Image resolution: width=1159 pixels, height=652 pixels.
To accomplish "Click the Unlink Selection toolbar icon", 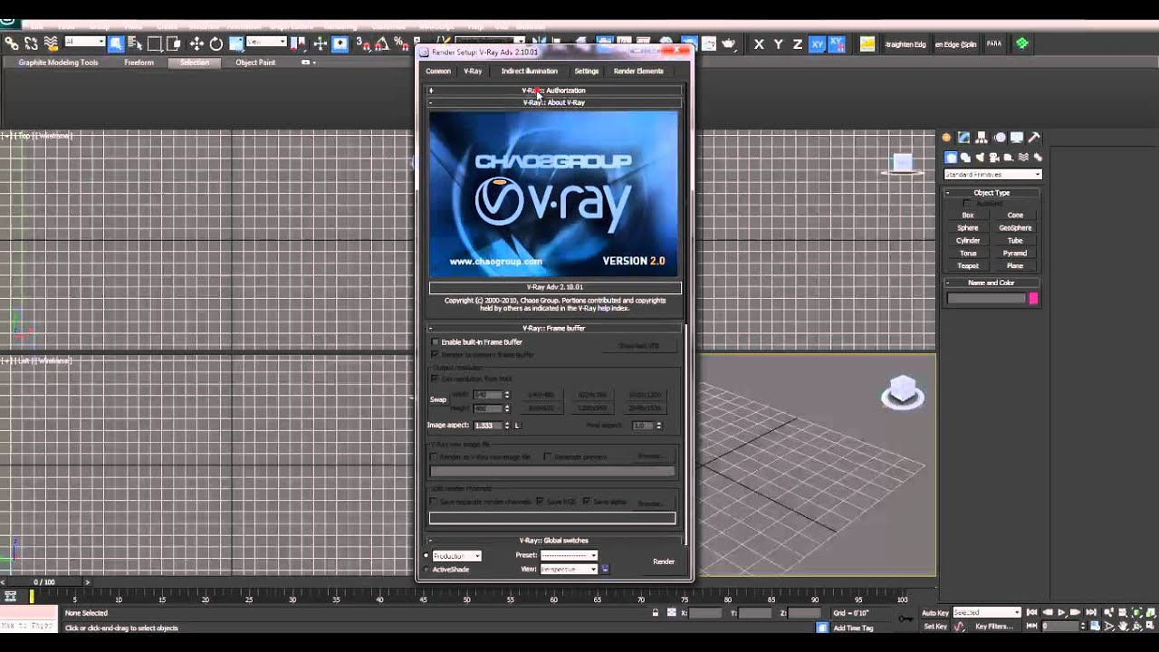I will tap(32, 43).
